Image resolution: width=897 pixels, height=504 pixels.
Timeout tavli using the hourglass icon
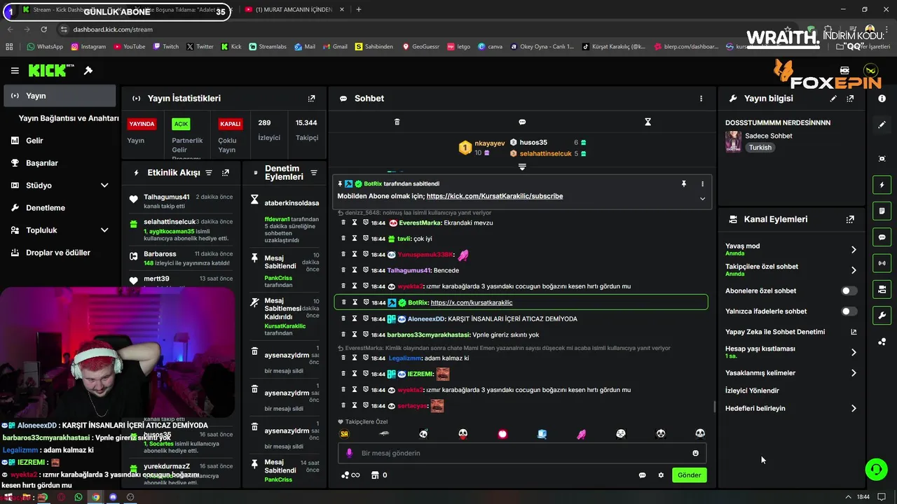[355, 239]
